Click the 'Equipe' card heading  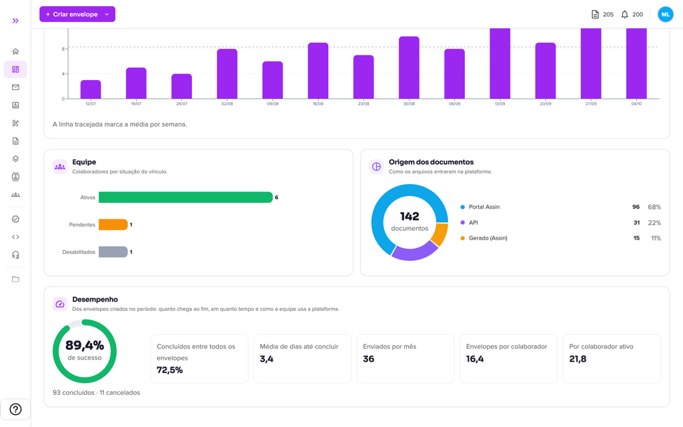(84, 162)
